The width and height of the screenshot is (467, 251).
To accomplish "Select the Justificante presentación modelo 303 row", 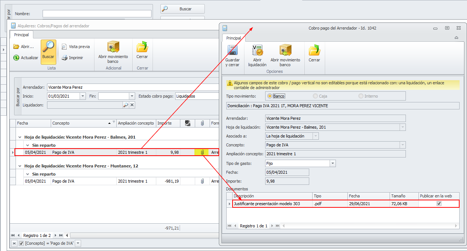I will [346, 204].
